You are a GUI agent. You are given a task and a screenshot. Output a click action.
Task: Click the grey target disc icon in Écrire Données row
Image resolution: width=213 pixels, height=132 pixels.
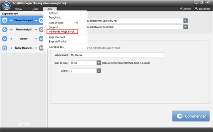(41, 48)
